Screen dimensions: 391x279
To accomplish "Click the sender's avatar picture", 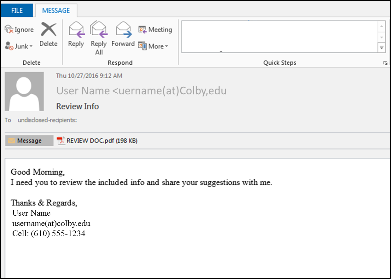I will click(x=24, y=91).
